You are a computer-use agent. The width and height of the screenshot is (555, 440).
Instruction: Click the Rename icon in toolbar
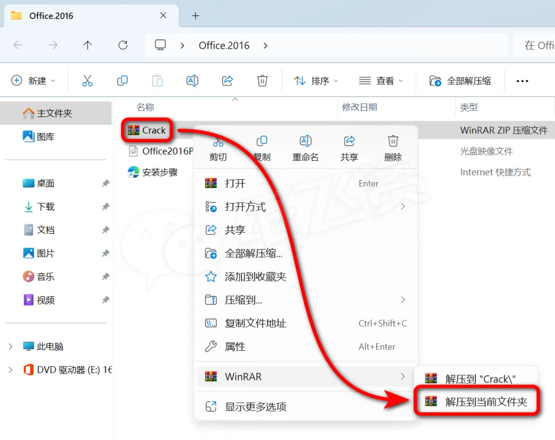tap(192, 81)
